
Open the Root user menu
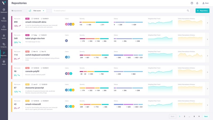coord(205,3)
